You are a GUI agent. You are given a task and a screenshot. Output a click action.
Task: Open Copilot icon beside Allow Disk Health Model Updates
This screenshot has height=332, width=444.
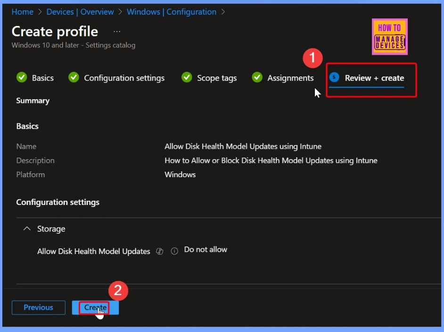160,251
